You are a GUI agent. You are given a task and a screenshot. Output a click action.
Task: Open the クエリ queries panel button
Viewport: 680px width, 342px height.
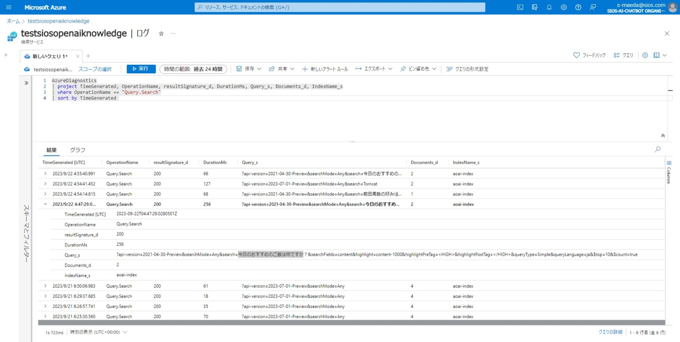tap(623, 55)
